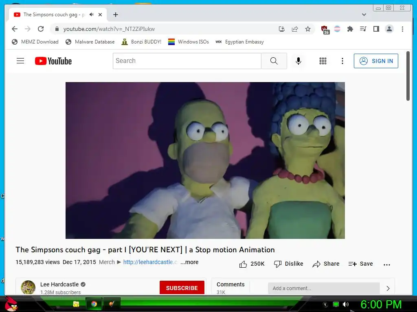Share the video
This screenshot has height=312, width=417.
326,264
